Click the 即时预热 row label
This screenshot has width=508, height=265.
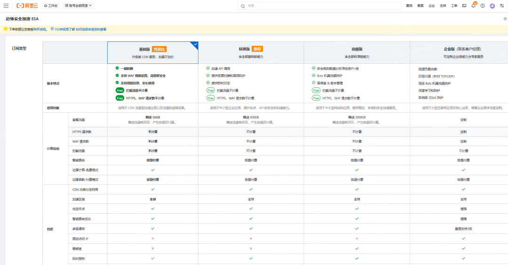pos(79,259)
